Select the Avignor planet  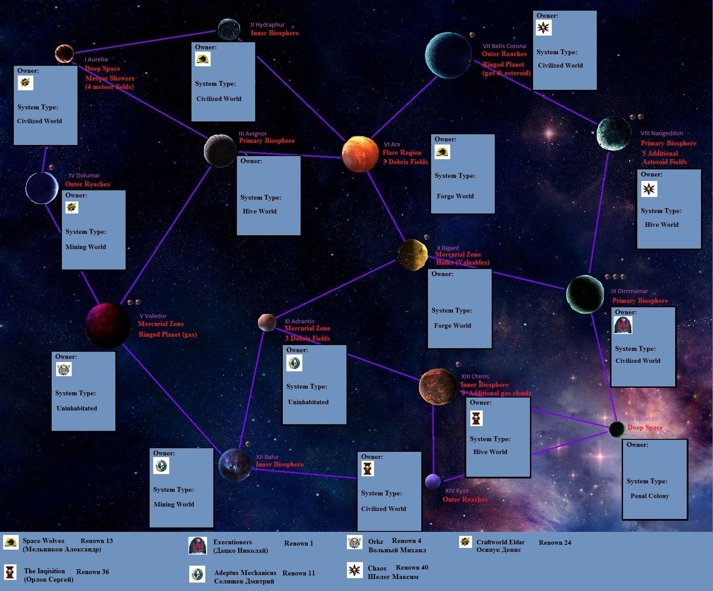[220, 151]
